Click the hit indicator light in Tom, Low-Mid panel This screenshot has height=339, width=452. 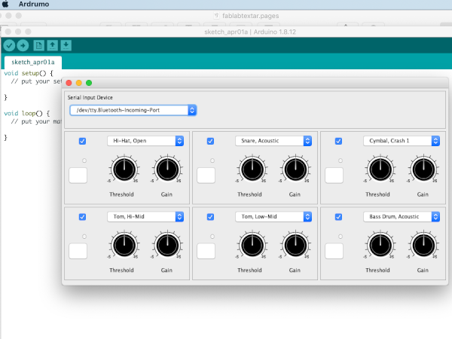[212, 237]
